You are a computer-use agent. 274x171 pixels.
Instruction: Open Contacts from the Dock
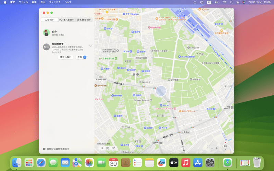click(125, 163)
